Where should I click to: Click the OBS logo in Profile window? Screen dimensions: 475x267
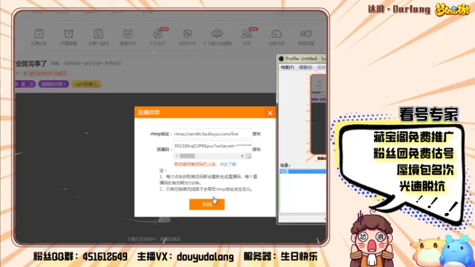click(x=281, y=59)
